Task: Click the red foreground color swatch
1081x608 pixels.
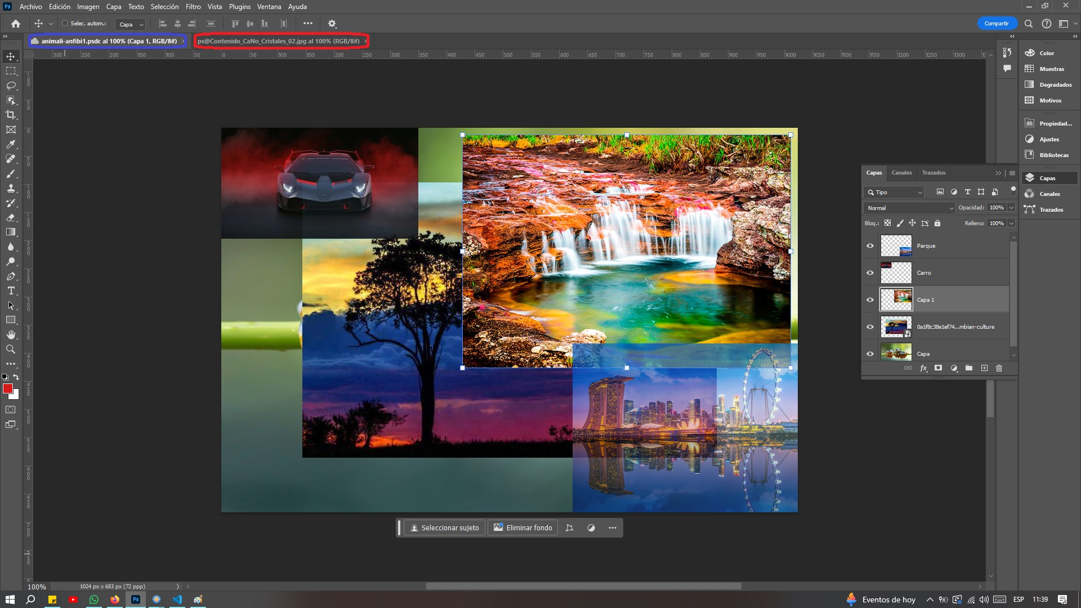Action: (7, 388)
